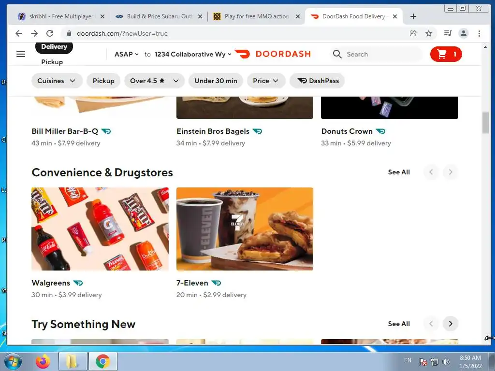The width and height of the screenshot is (495, 371).
Task: Click See All for Convenience & Drugstores
Action: tap(399, 172)
